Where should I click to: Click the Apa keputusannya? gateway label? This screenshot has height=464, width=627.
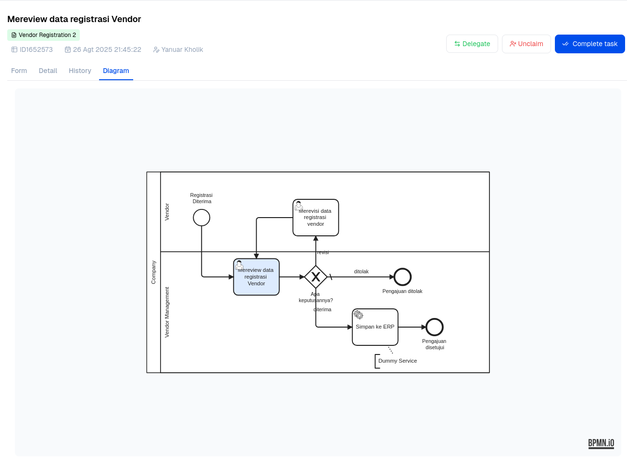pos(316,297)
